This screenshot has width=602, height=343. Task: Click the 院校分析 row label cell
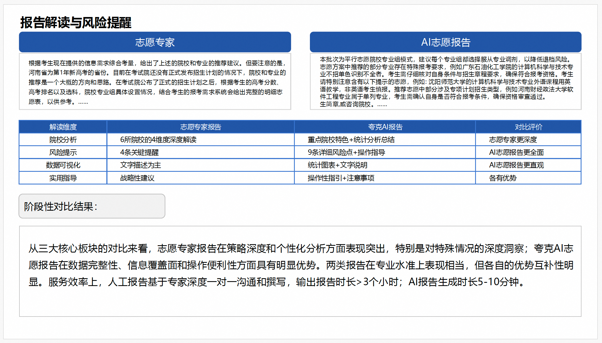63,140
